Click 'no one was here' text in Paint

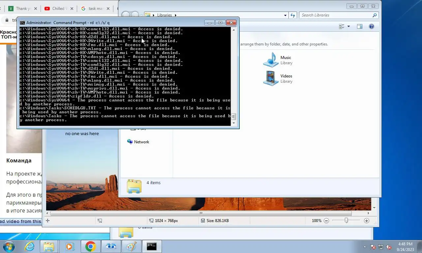click(82, 133)
